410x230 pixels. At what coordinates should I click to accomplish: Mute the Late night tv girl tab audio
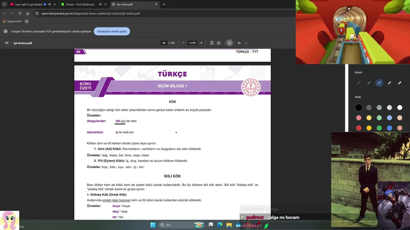click(x=49, y=4)
